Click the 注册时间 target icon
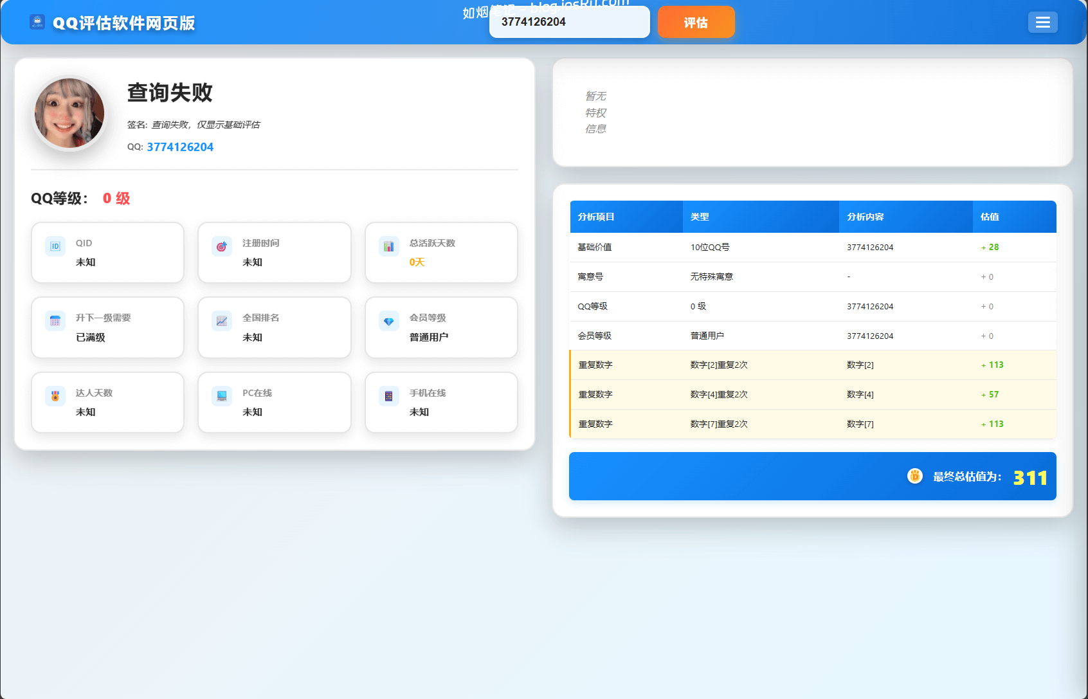Screen dimensions: 1088x699 pyautogui.click(x=221, y=246)
